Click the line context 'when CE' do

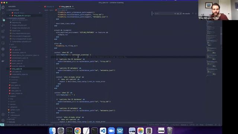(x=63, y=93)
